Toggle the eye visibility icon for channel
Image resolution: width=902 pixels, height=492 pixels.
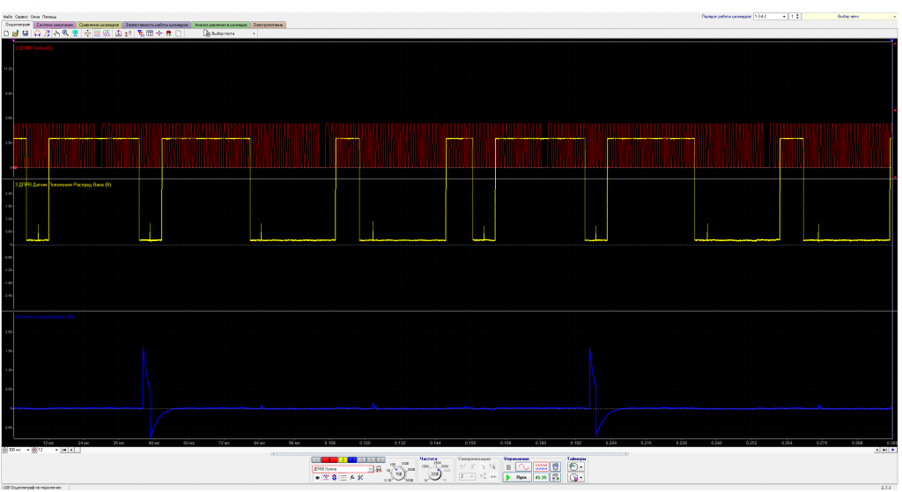[x=317, y=478]
